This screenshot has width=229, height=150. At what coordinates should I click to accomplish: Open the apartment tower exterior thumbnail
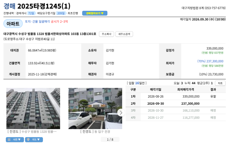33,108
